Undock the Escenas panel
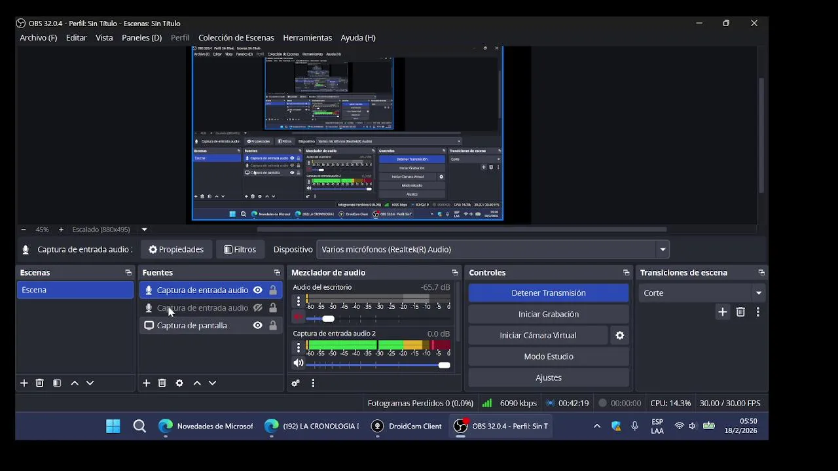Viewport: 838px width, 471px height. pyautogui.click(x=128, y=273)
